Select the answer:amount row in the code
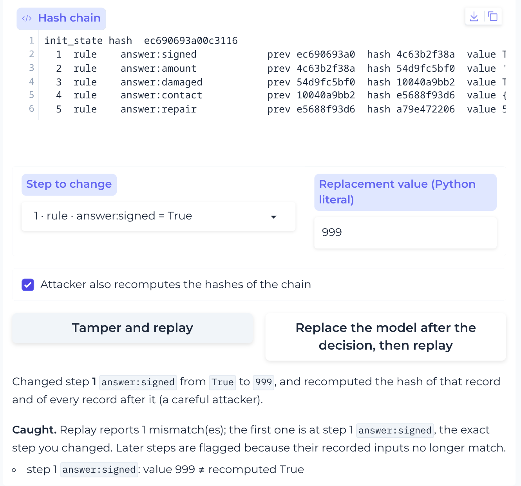521x486 pixels. (274, 69)
